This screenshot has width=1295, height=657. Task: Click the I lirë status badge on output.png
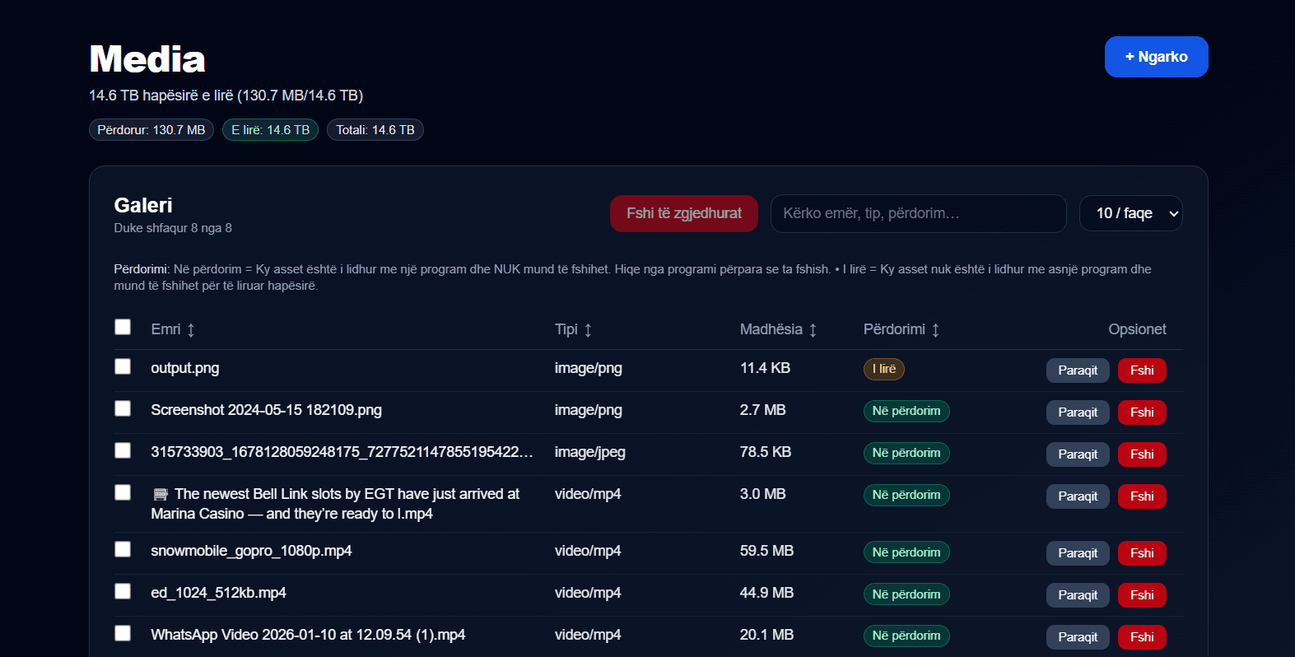(884, 369)
